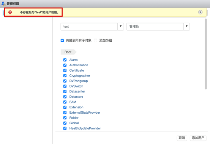Uncheck the DVSwitch privilege checkbox
This screenshot has height=144, width=210.
coord(65,86)
